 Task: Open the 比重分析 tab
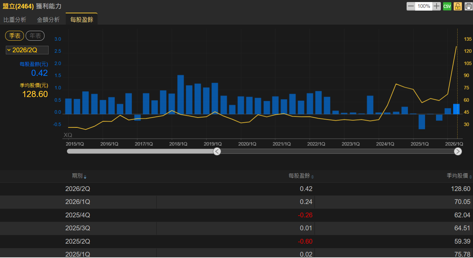15,20
